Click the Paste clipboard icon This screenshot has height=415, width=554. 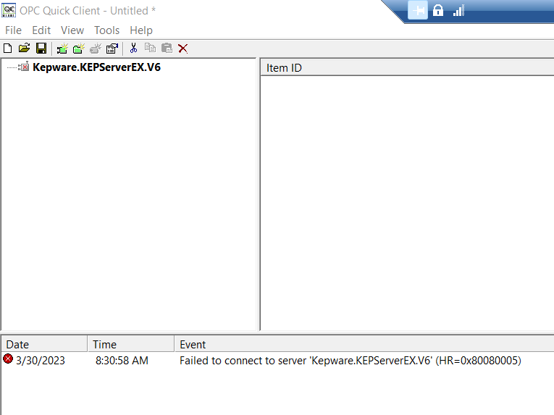coord(167,48)
